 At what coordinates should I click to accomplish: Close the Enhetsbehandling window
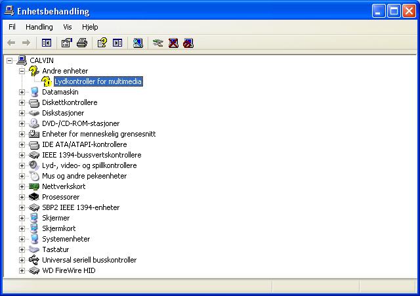(409, 11)
